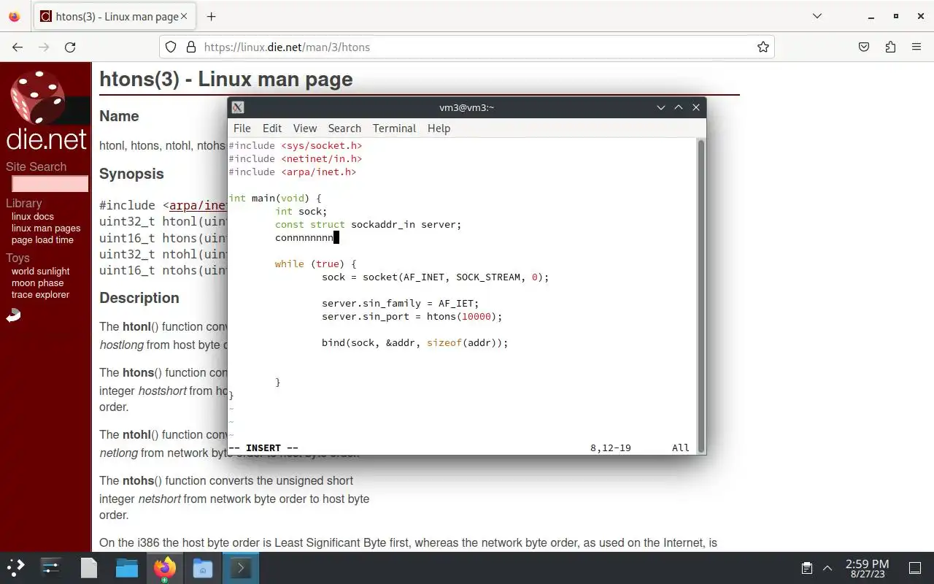Open the world sunlight link

coord(40,271)
